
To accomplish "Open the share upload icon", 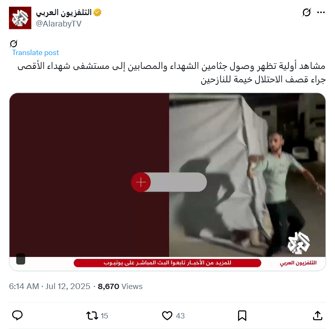I will (x=317, y=316).
